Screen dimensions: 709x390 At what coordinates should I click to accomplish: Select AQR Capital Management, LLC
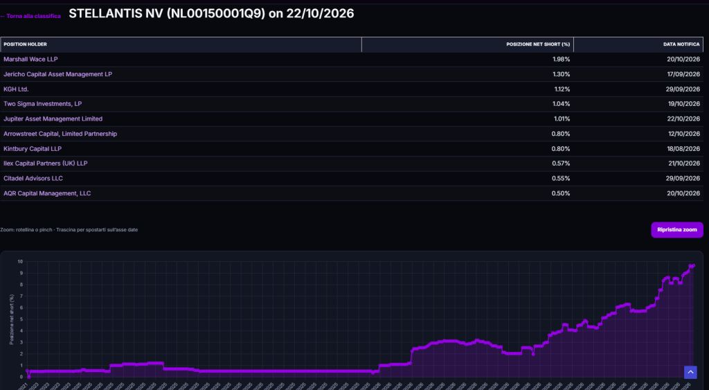pos(47,193)
